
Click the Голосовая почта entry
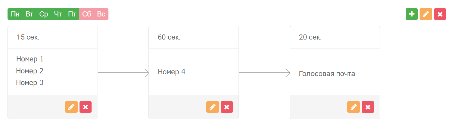[327, 74]
